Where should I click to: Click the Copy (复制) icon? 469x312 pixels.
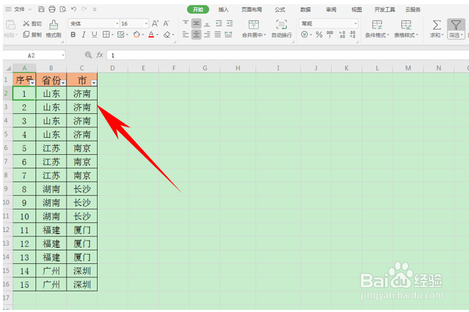(x=26, y=35)
